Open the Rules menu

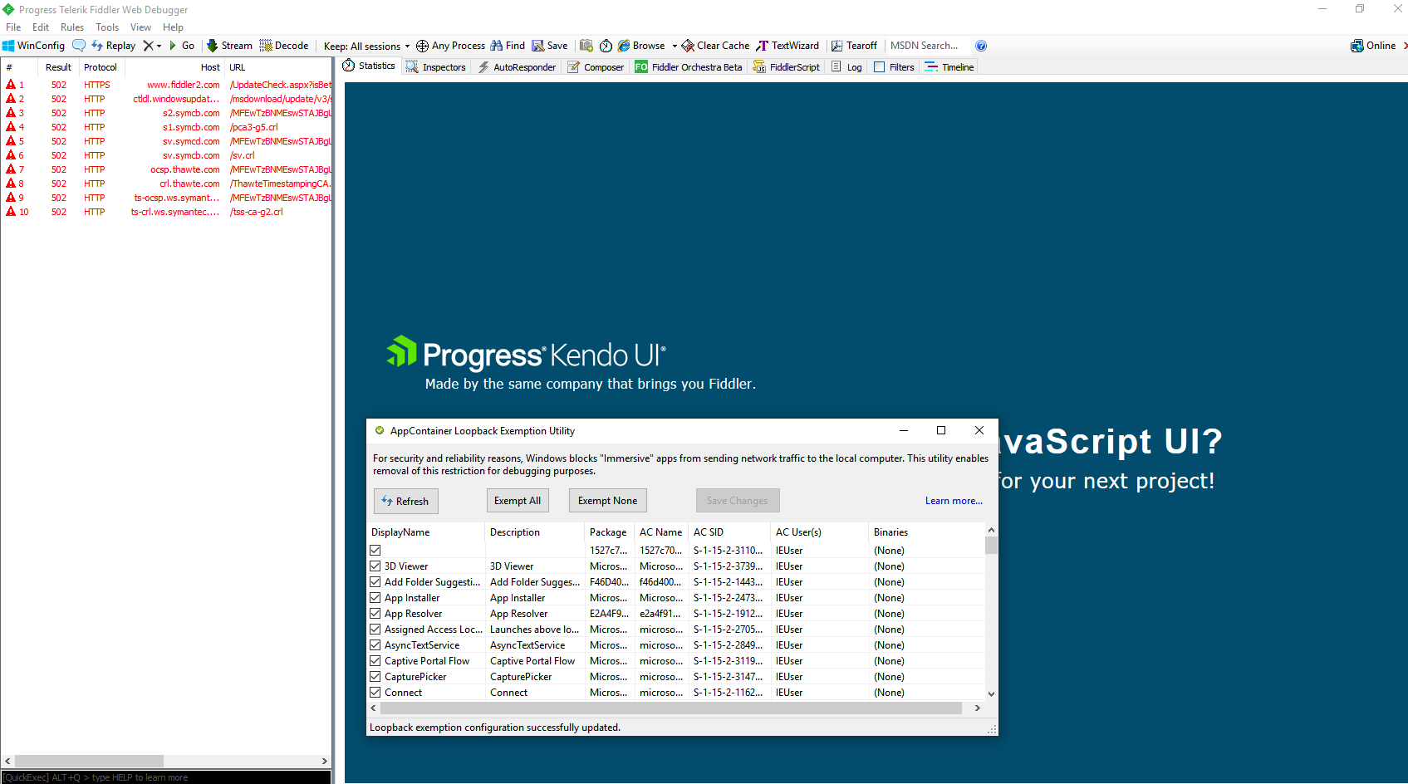(x=72, y=27)
